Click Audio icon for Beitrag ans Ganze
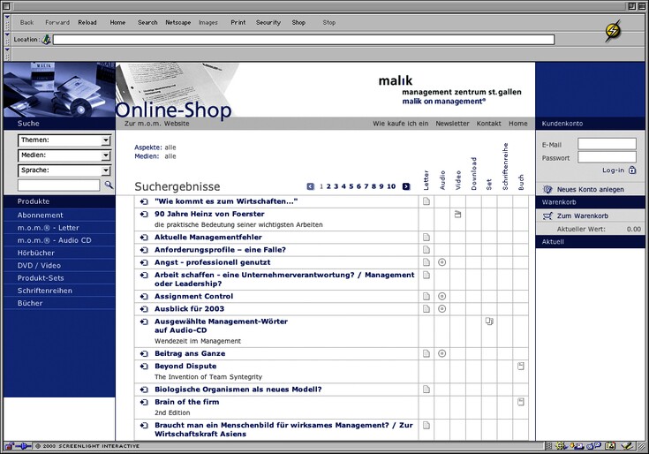This screenshot has width=649, height=454. 442,353
